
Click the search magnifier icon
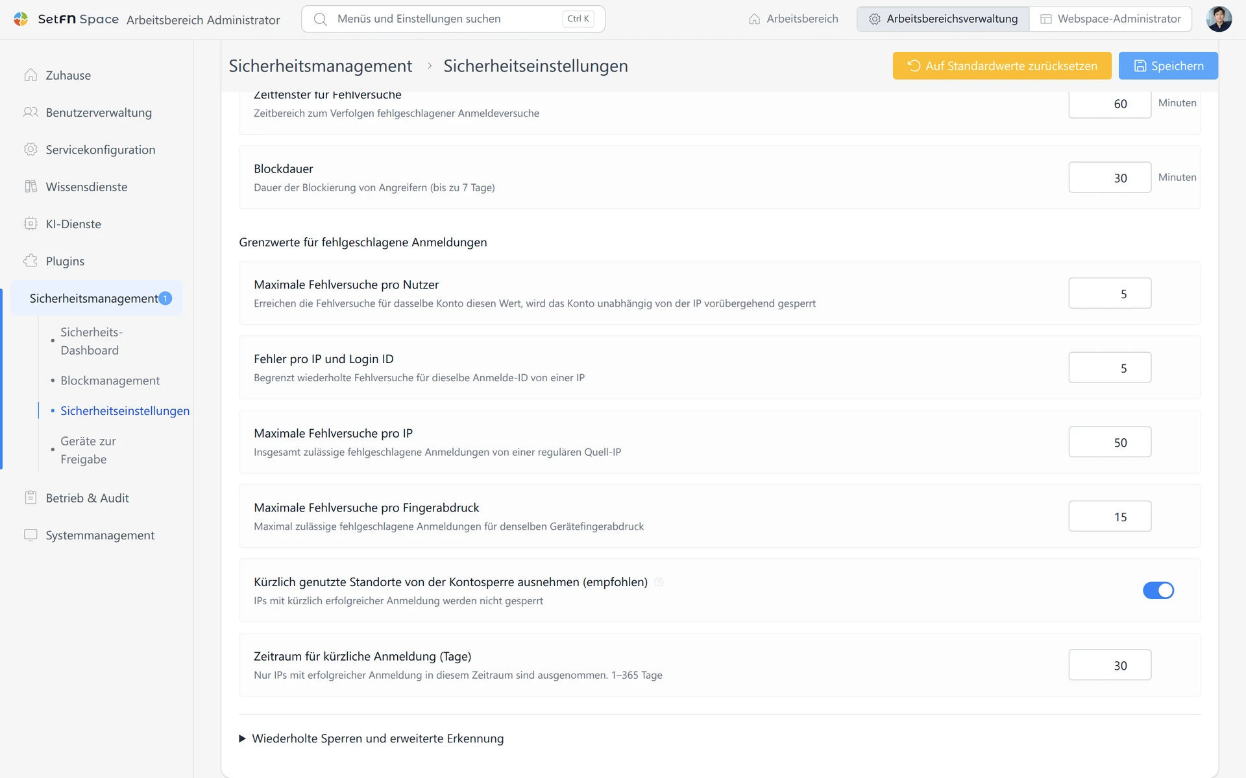pos(320,19)
